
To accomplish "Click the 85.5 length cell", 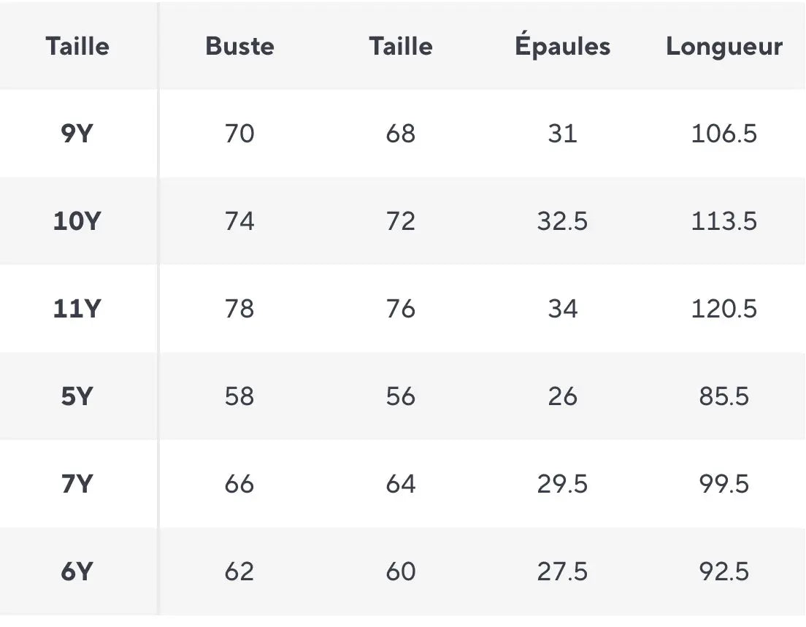I will click(724, 396).
